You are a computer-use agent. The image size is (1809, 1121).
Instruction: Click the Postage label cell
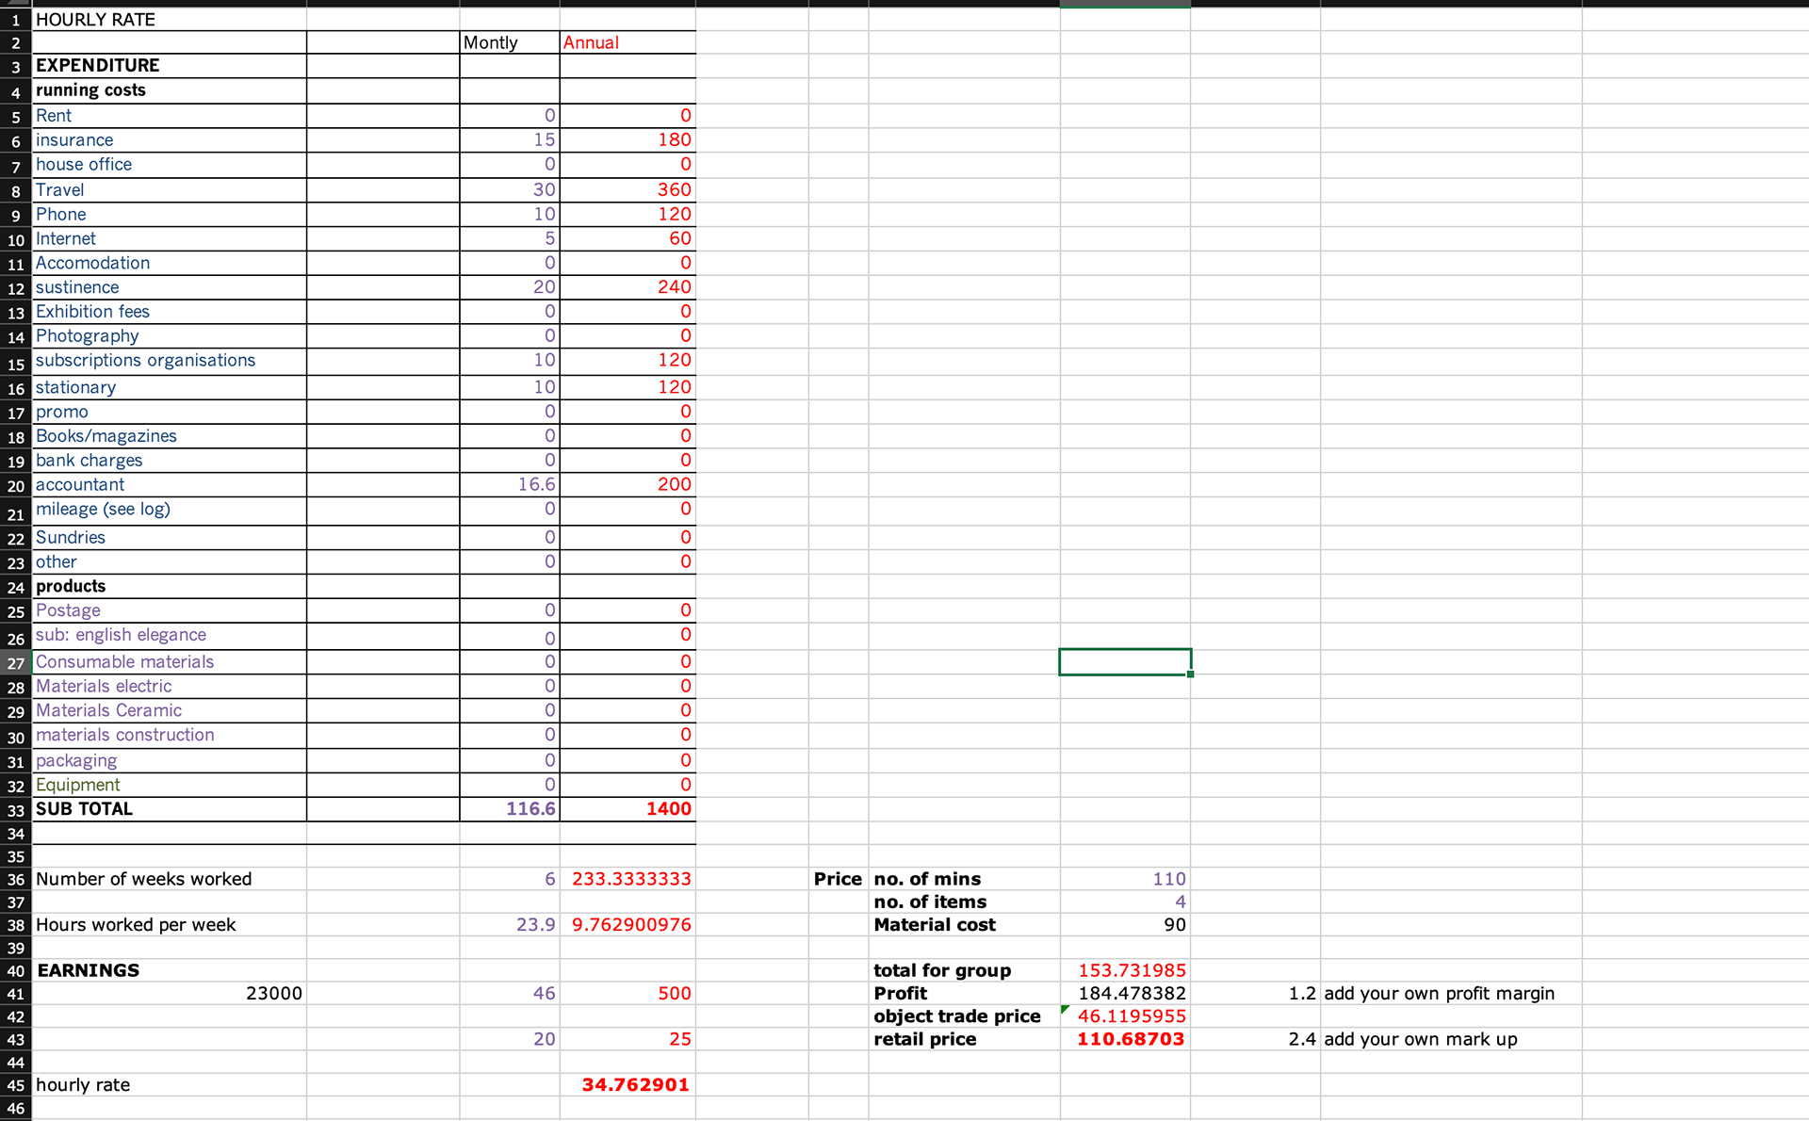click(170, 611)
